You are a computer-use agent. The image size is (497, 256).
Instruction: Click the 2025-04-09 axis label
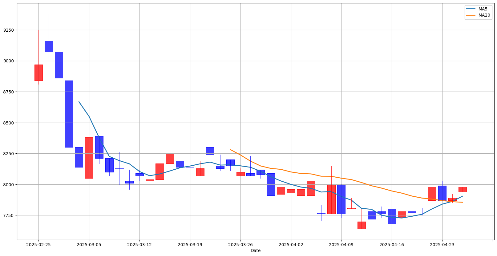coord(341,245)
